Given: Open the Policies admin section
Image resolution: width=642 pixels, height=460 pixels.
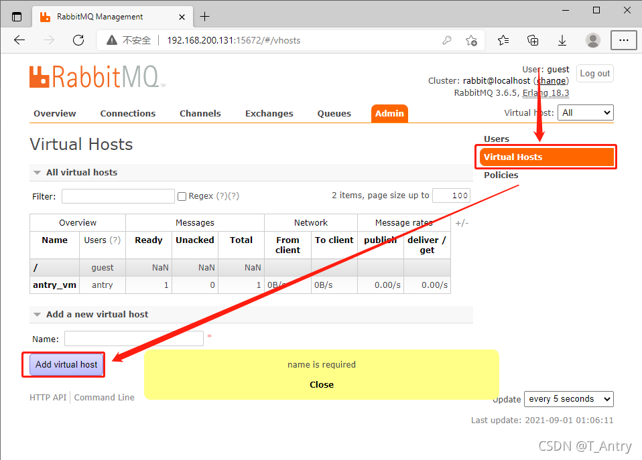Looking at the screenshot, I should click(501, 175).
